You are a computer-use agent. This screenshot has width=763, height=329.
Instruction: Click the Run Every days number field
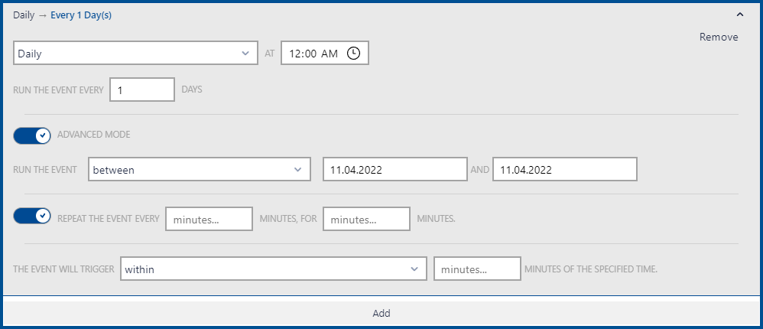point(142,90)
